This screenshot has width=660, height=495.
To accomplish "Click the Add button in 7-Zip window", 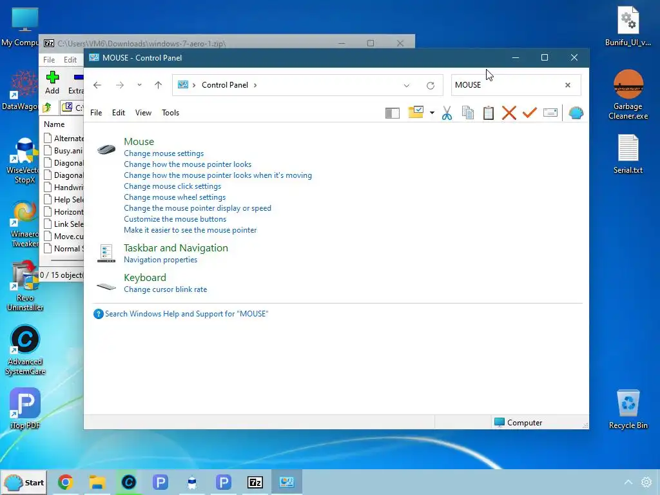I will coord(52,82).
